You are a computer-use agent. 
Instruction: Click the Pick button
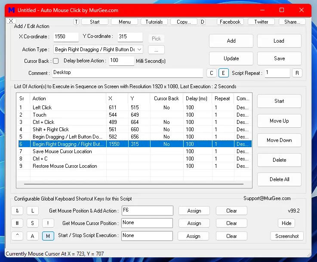point(156,38)
